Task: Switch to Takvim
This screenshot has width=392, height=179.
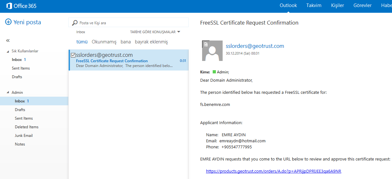Action: [314, 5]
